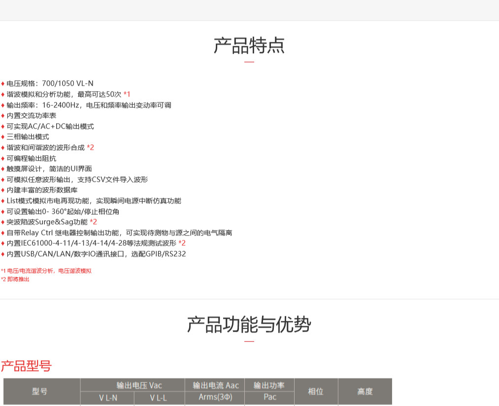Screen dimensions: 499x406
Task: Click the 产品特点 section heading
Action: 249,45
